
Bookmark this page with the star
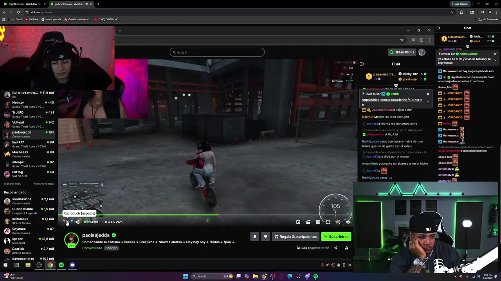point(452,12)
